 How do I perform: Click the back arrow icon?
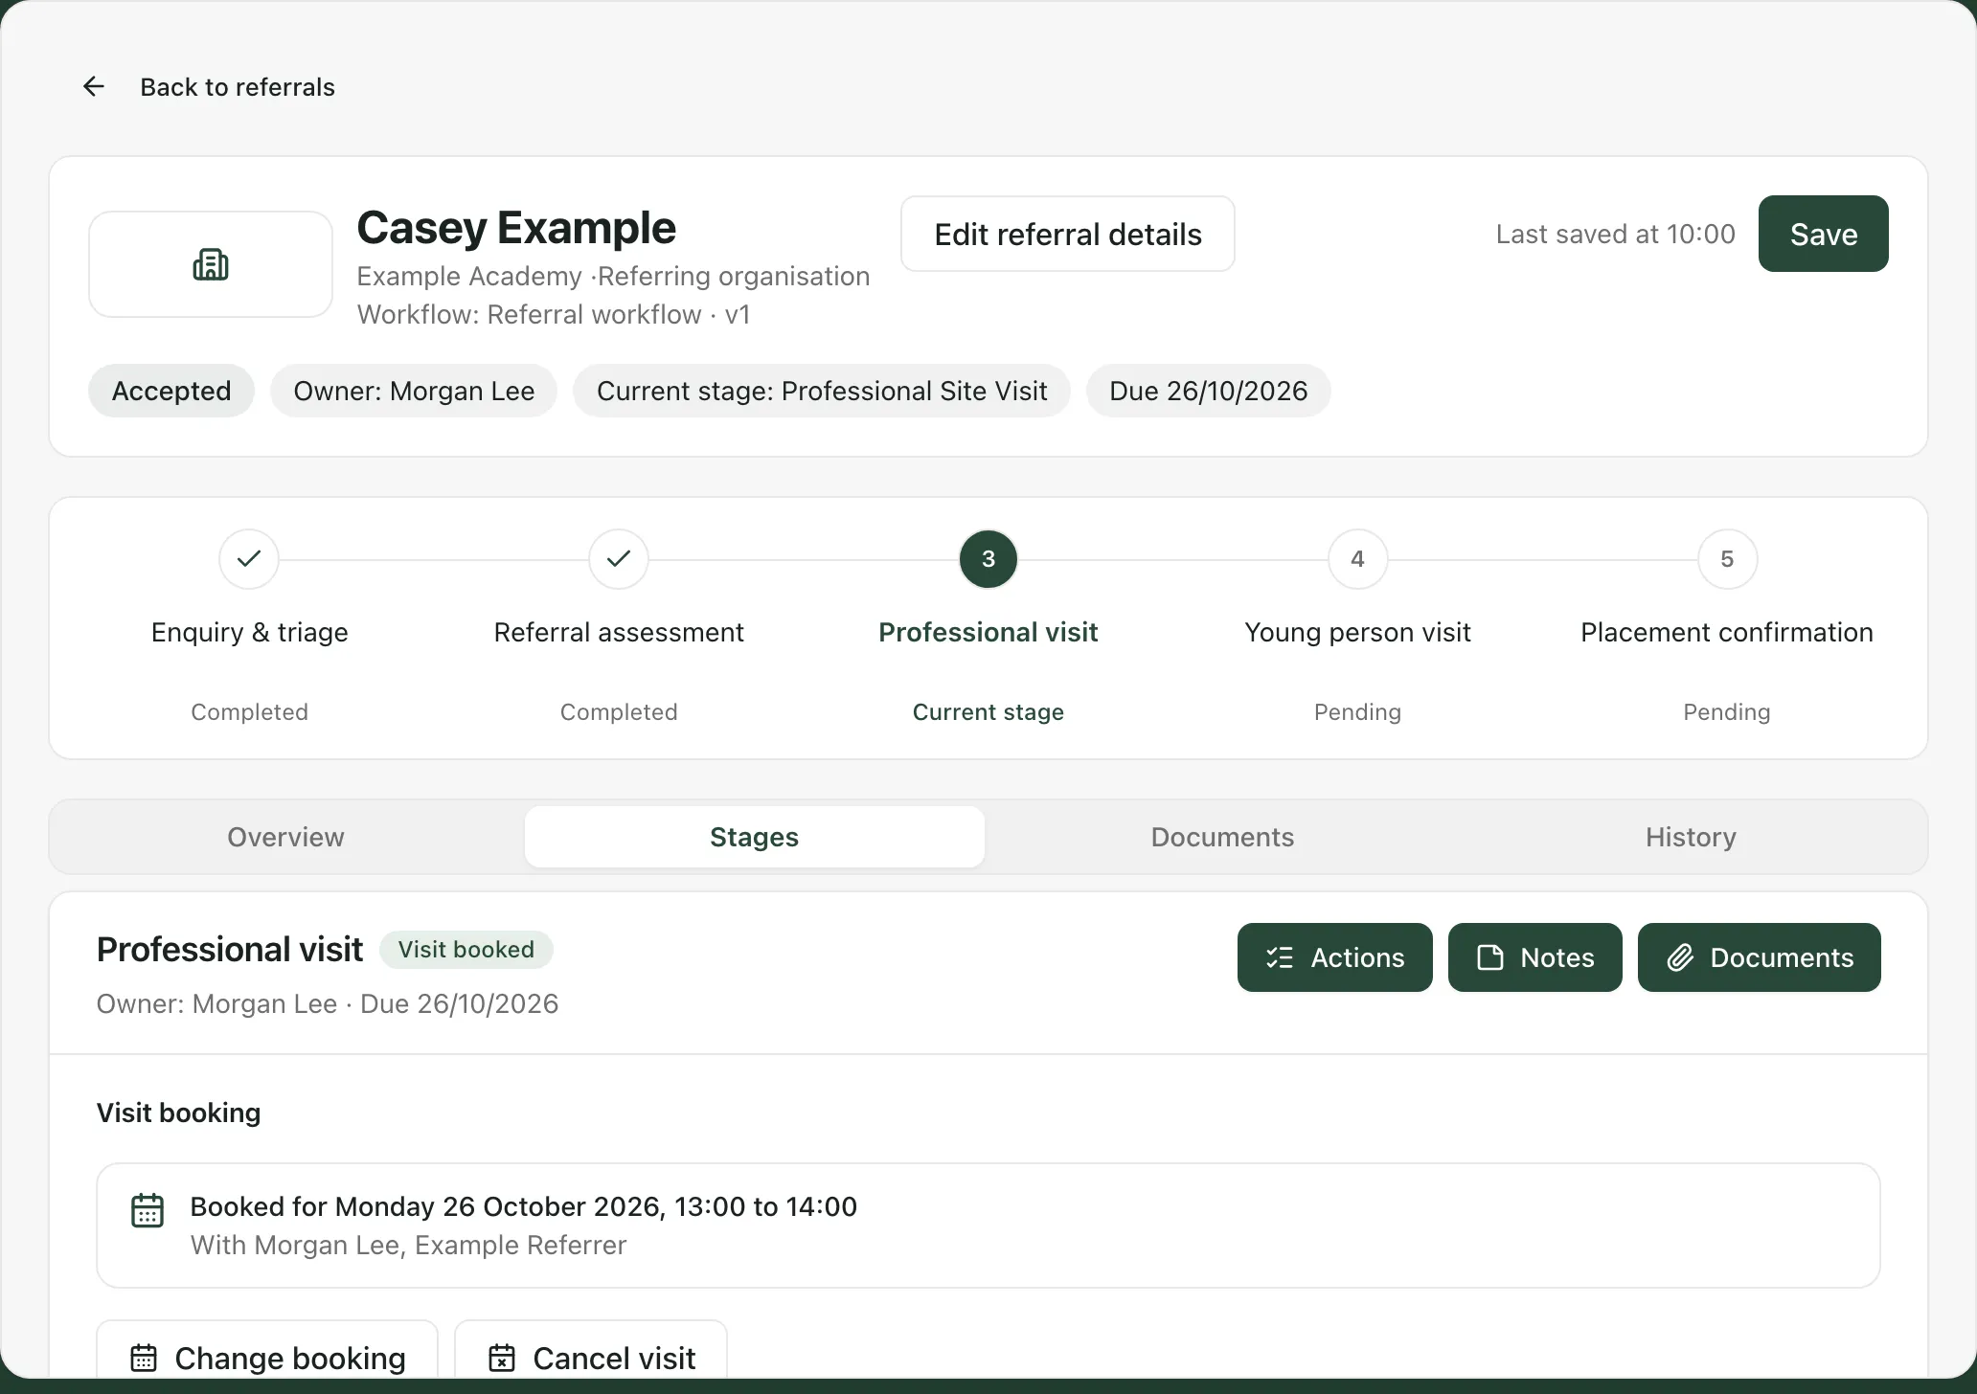click(93, 87)
